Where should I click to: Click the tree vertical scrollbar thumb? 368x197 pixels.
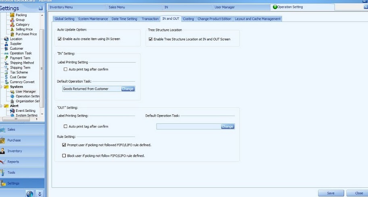(42, 68)
